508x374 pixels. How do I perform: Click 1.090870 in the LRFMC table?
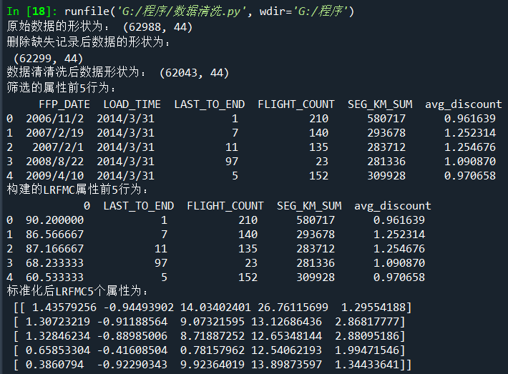click(x=399, y=263)
